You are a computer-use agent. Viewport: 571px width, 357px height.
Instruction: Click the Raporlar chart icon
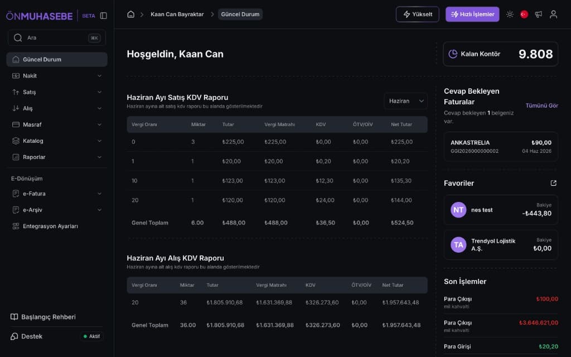pos(16,157)
